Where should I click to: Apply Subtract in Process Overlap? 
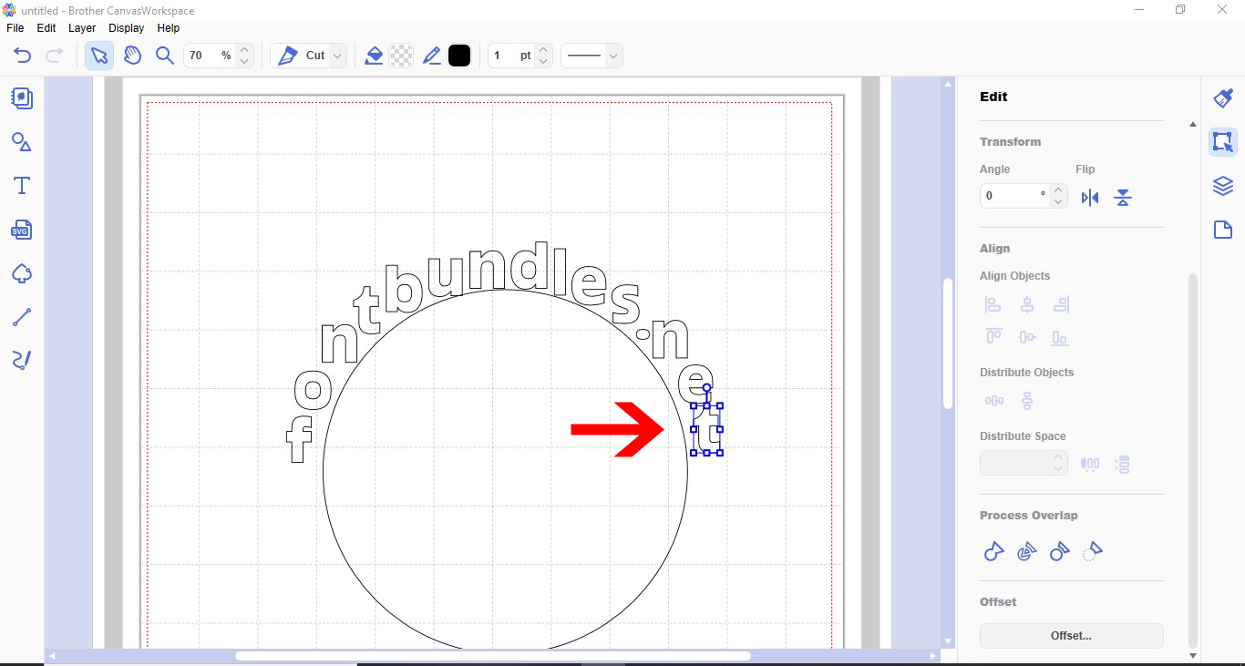coord(1059,552)
